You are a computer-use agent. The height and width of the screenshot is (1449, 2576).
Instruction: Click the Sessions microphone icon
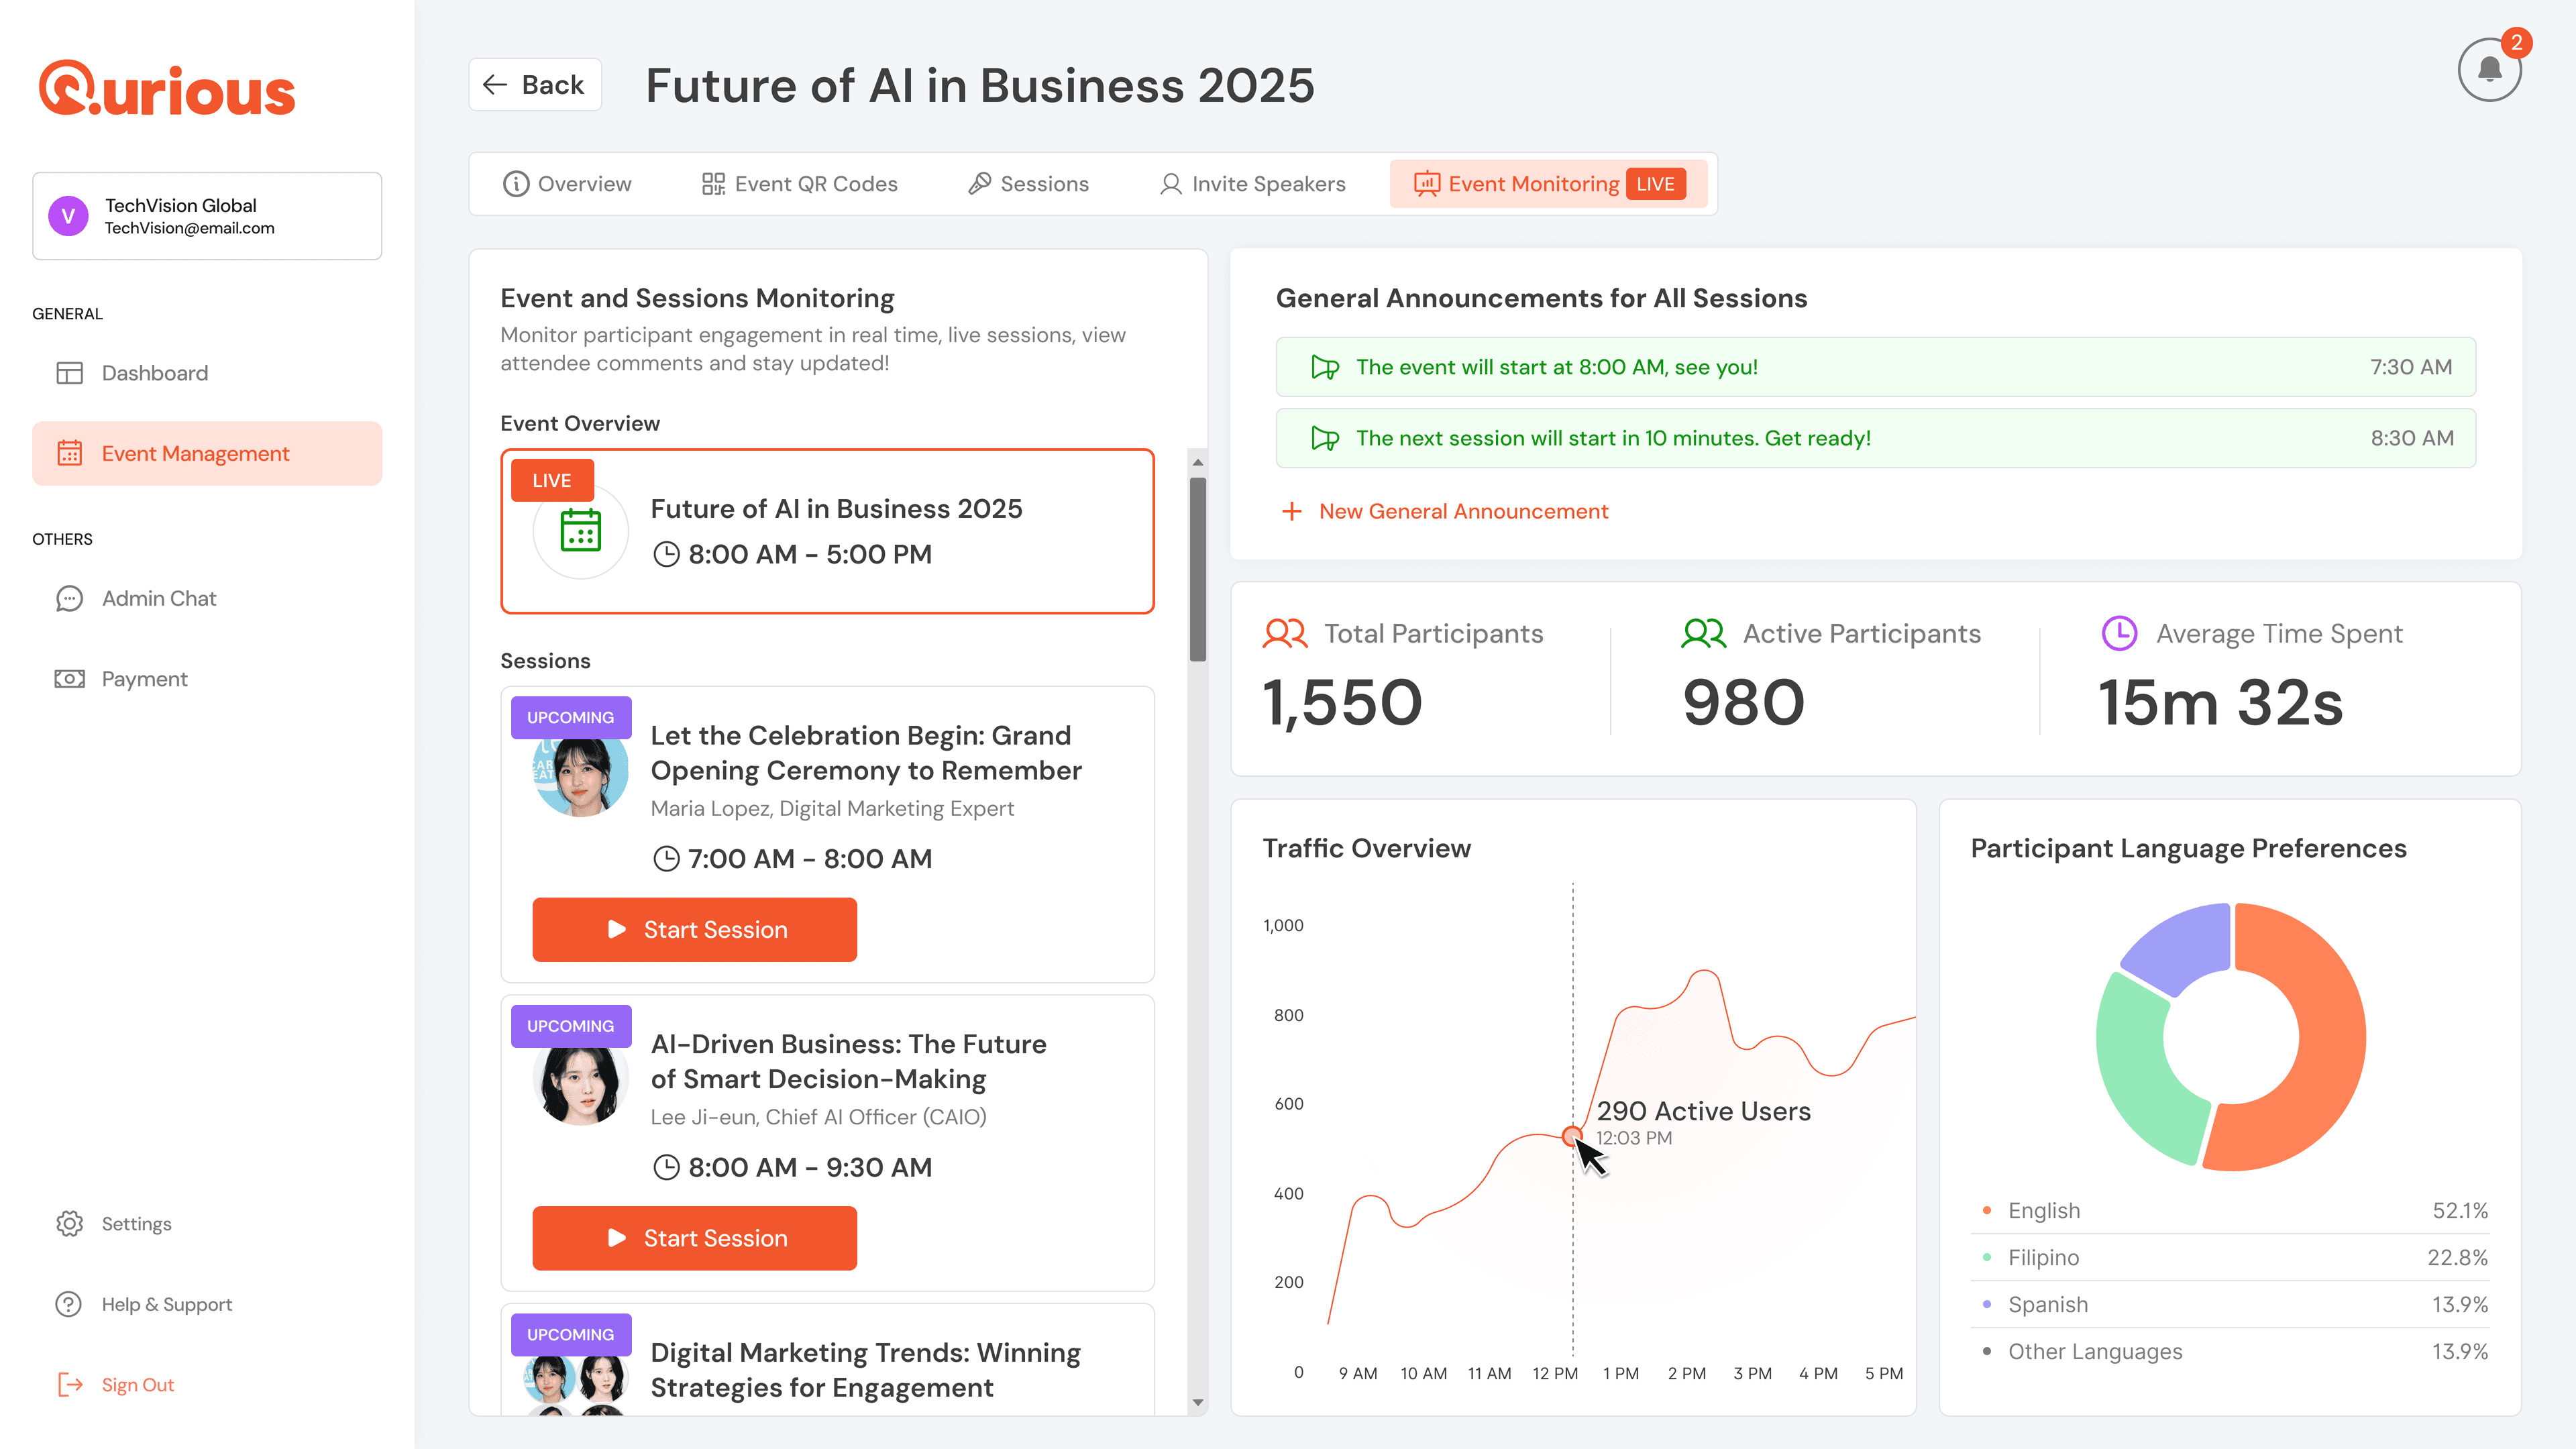979,184
